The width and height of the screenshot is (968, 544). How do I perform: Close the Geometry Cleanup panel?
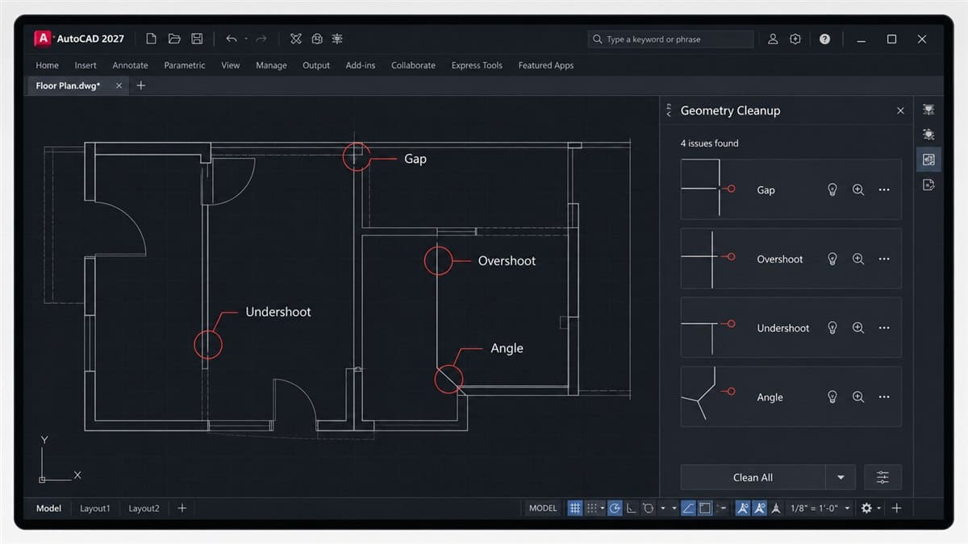point(900,110)
